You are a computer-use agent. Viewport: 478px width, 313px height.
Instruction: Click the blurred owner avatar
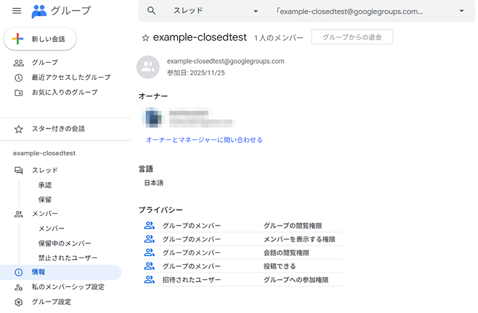[153, 118]
